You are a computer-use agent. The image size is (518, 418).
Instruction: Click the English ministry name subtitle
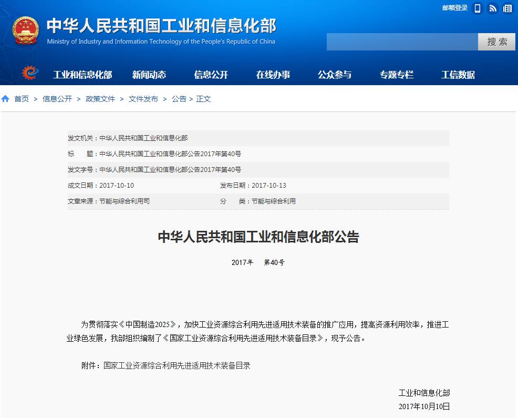[161, 42]
